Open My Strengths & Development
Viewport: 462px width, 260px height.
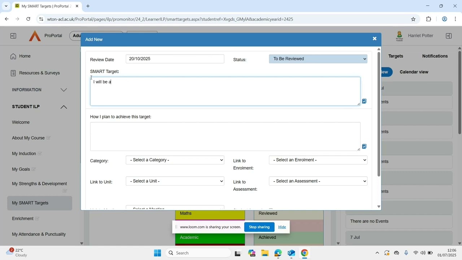pos(39,184)
